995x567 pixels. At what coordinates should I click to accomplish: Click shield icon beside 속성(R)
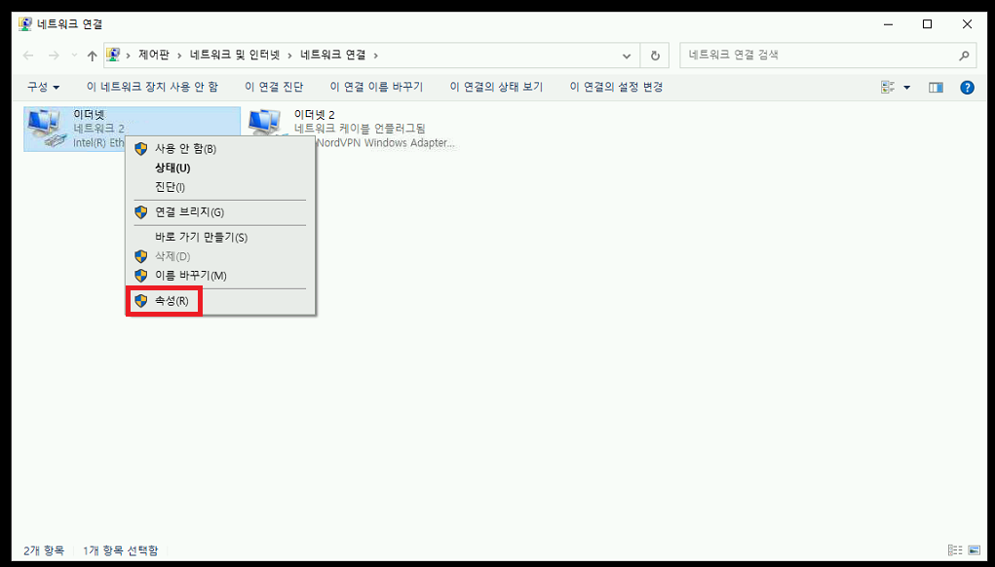141,301
